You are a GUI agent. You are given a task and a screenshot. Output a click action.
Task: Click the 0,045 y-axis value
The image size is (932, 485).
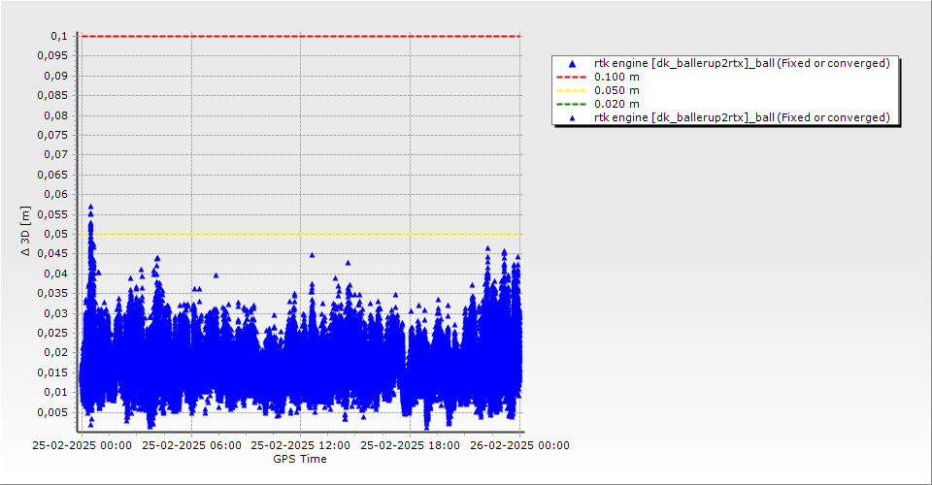click(x=52, y=254)
